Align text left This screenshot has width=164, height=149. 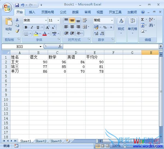(66, 27)
